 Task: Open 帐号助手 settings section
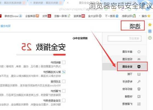click(x=127, y=81)
